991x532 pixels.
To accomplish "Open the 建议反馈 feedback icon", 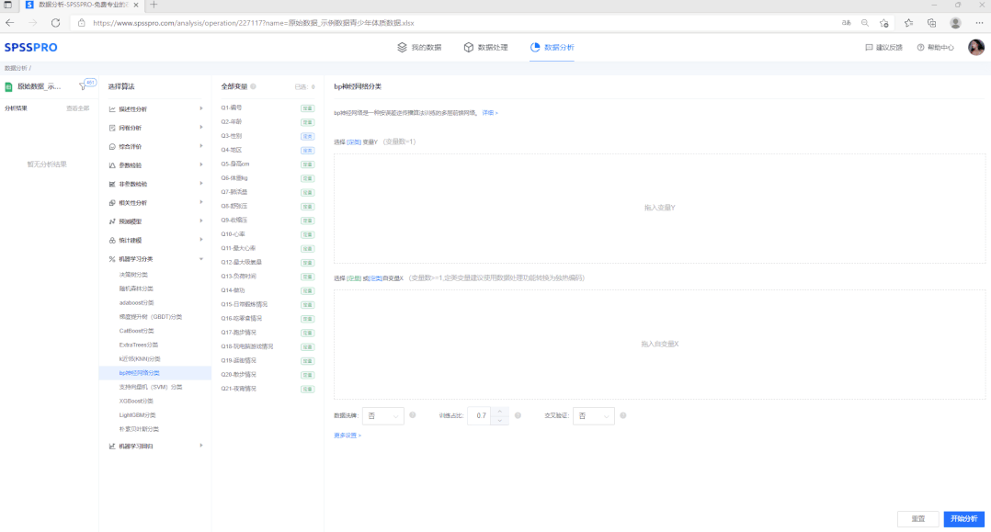I will tap(869, 48).
